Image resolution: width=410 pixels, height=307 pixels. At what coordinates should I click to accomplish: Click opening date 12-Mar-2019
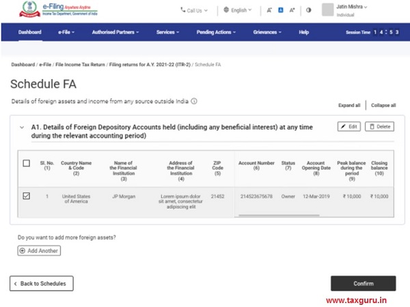click(316, 196)
